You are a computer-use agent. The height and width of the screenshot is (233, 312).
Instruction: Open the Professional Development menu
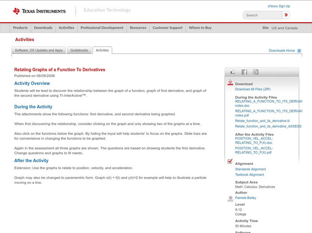[x=102, y=28]
